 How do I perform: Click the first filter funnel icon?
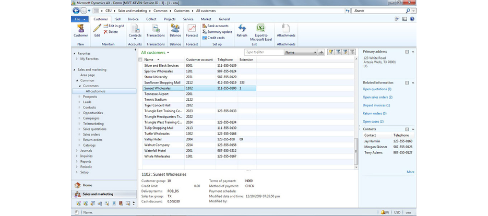[330, 52]
